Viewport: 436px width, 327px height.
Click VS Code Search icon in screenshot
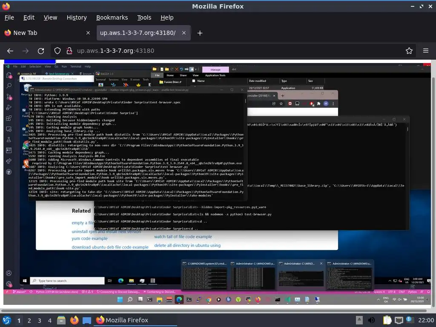(9, 86)
